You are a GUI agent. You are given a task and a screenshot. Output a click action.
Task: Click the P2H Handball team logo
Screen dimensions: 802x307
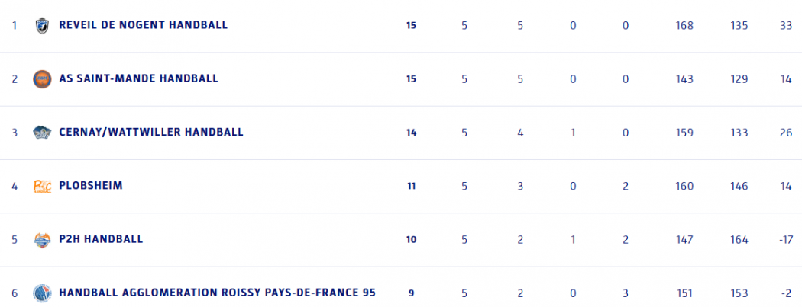(41, 240)
